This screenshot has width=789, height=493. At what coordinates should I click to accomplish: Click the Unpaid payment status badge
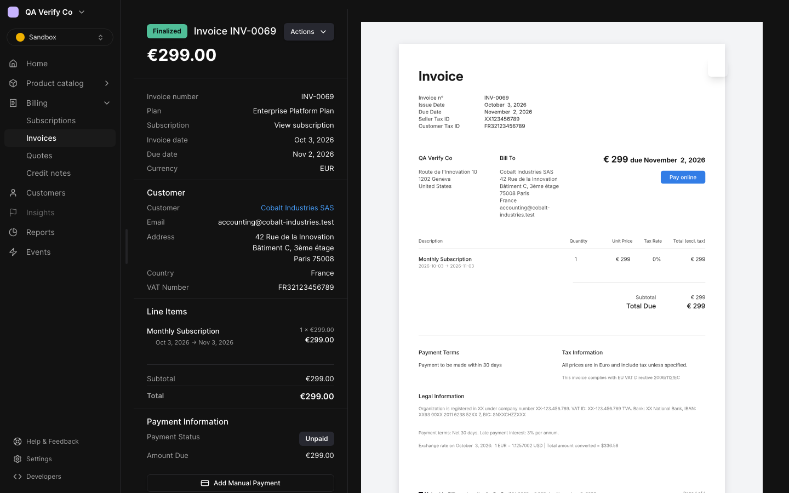(317, 439)
